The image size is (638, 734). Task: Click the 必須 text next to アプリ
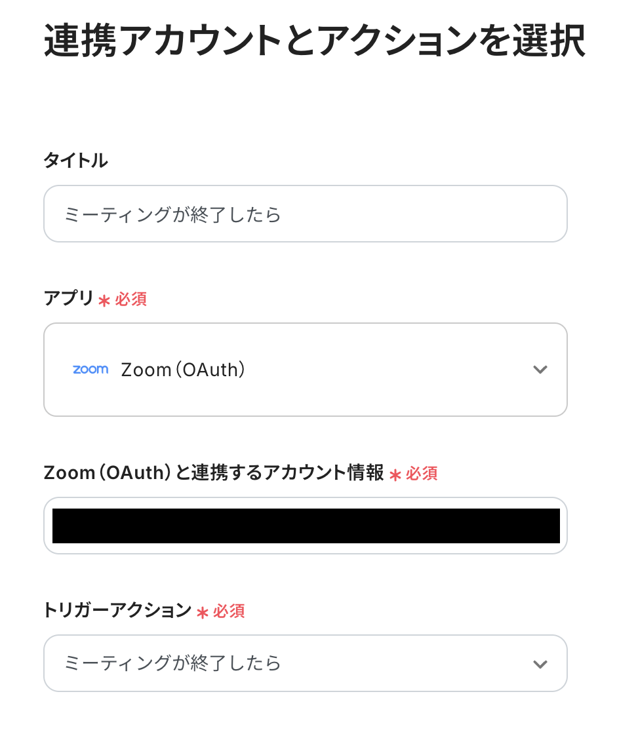131,299
